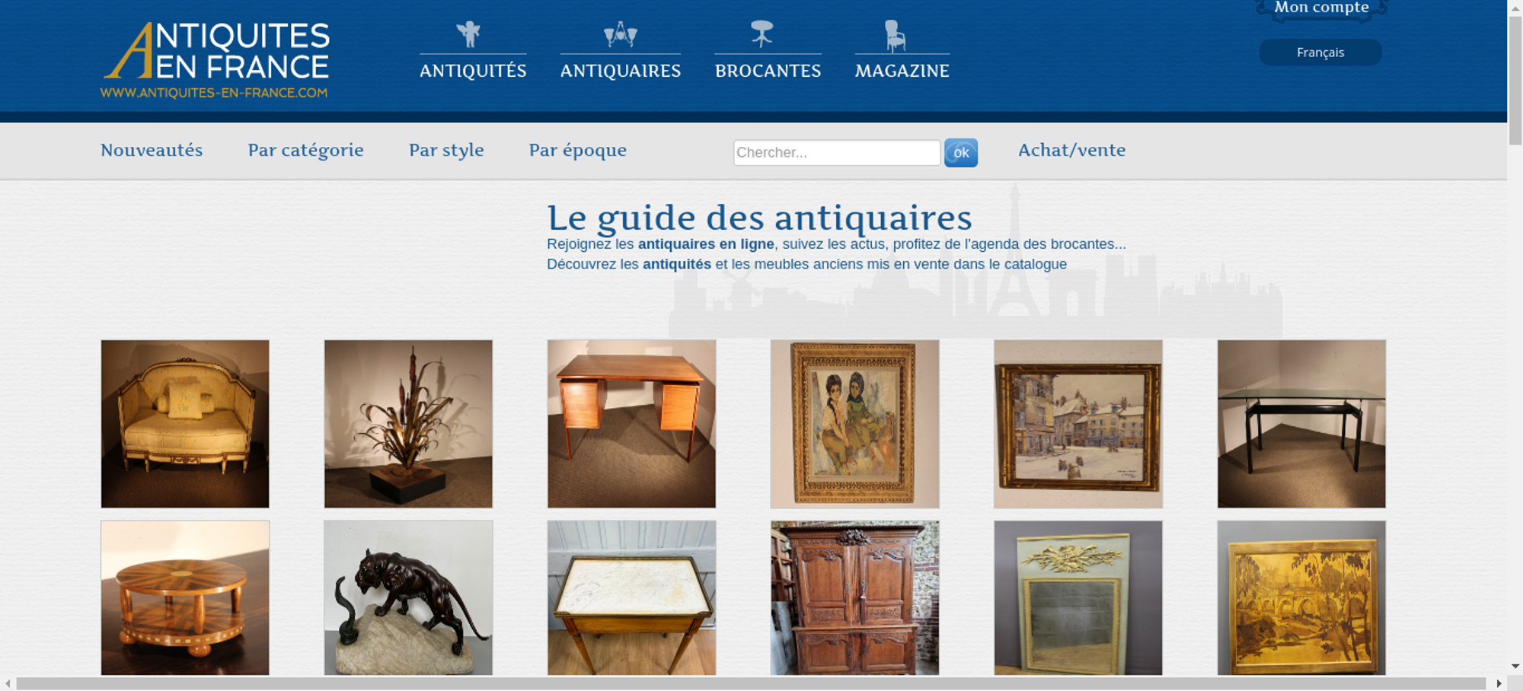This screenshot has height=691, width=1523.
Task: Click the chandelier icon above Antiquaires
Action: pos(620,34)
